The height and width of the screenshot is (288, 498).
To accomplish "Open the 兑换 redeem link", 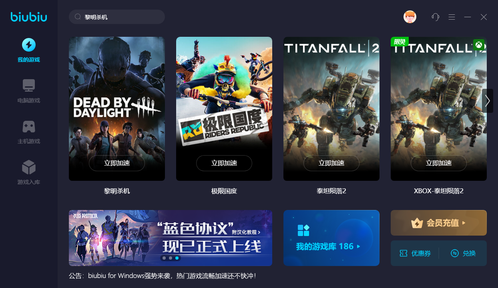I will pyautogui.click(x=463, y=253).
